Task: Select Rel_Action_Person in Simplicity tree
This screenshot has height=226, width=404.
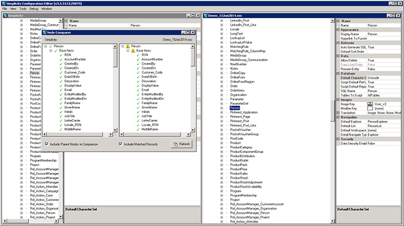Action: point(42,213)
